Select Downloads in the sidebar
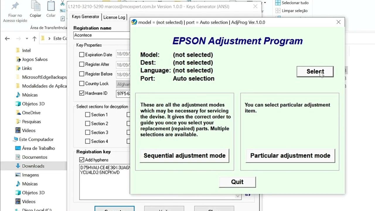 click(x=33, y=166)
